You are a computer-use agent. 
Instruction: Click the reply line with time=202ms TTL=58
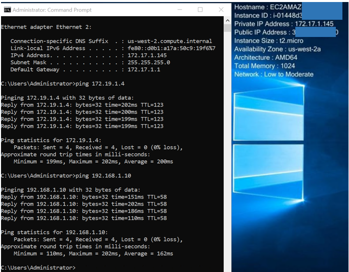pyautogui.click(x=84, y=204)
